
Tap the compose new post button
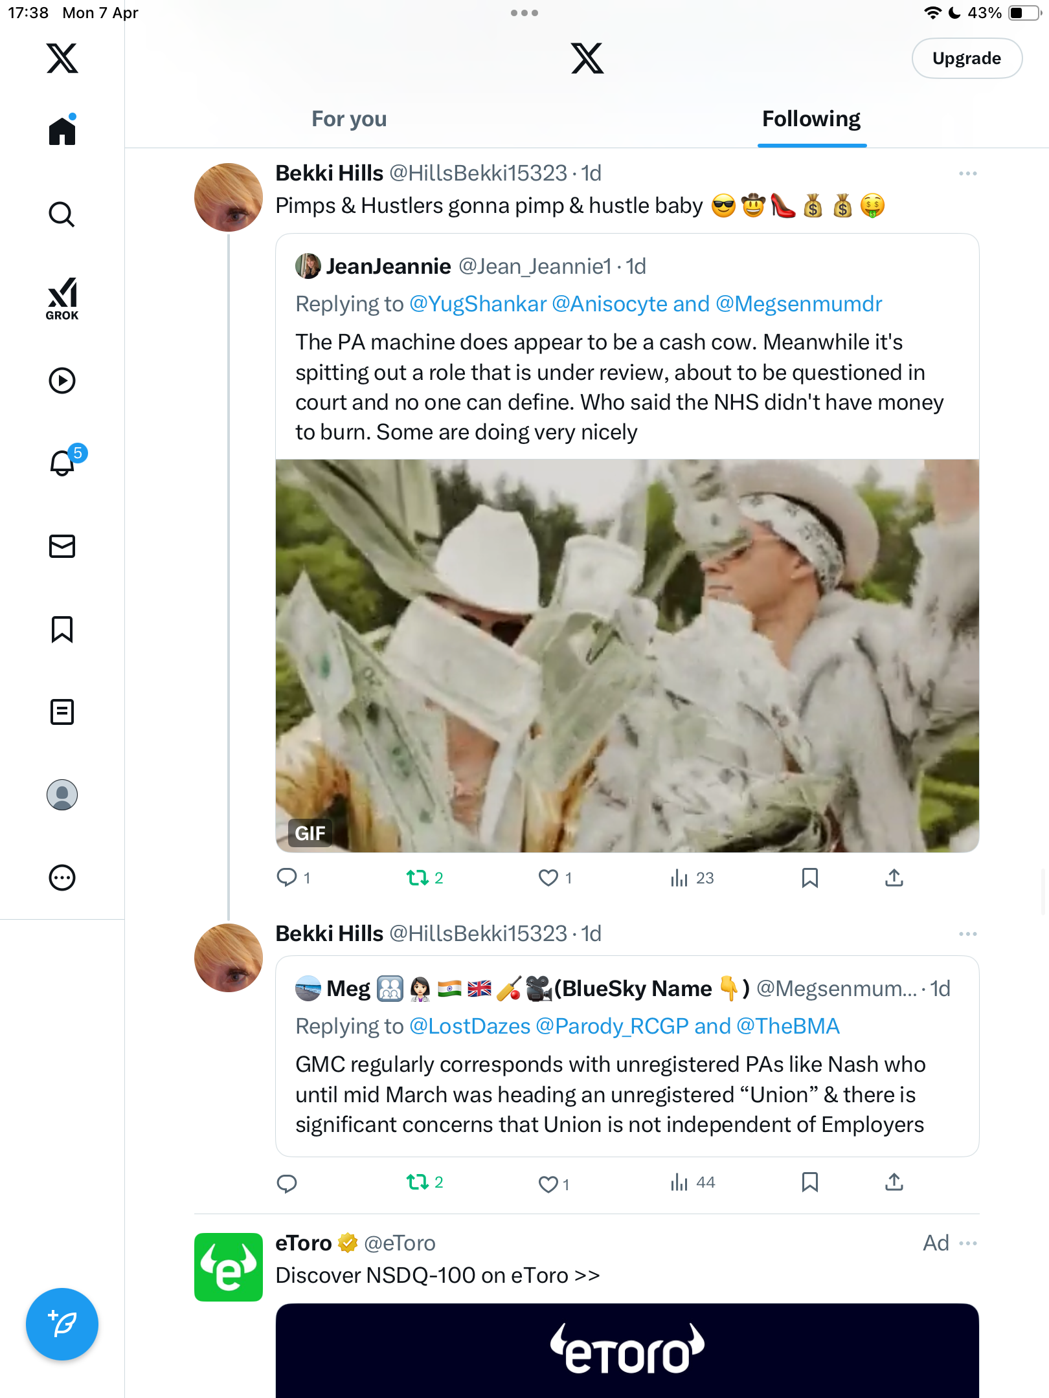[62, 1324]
